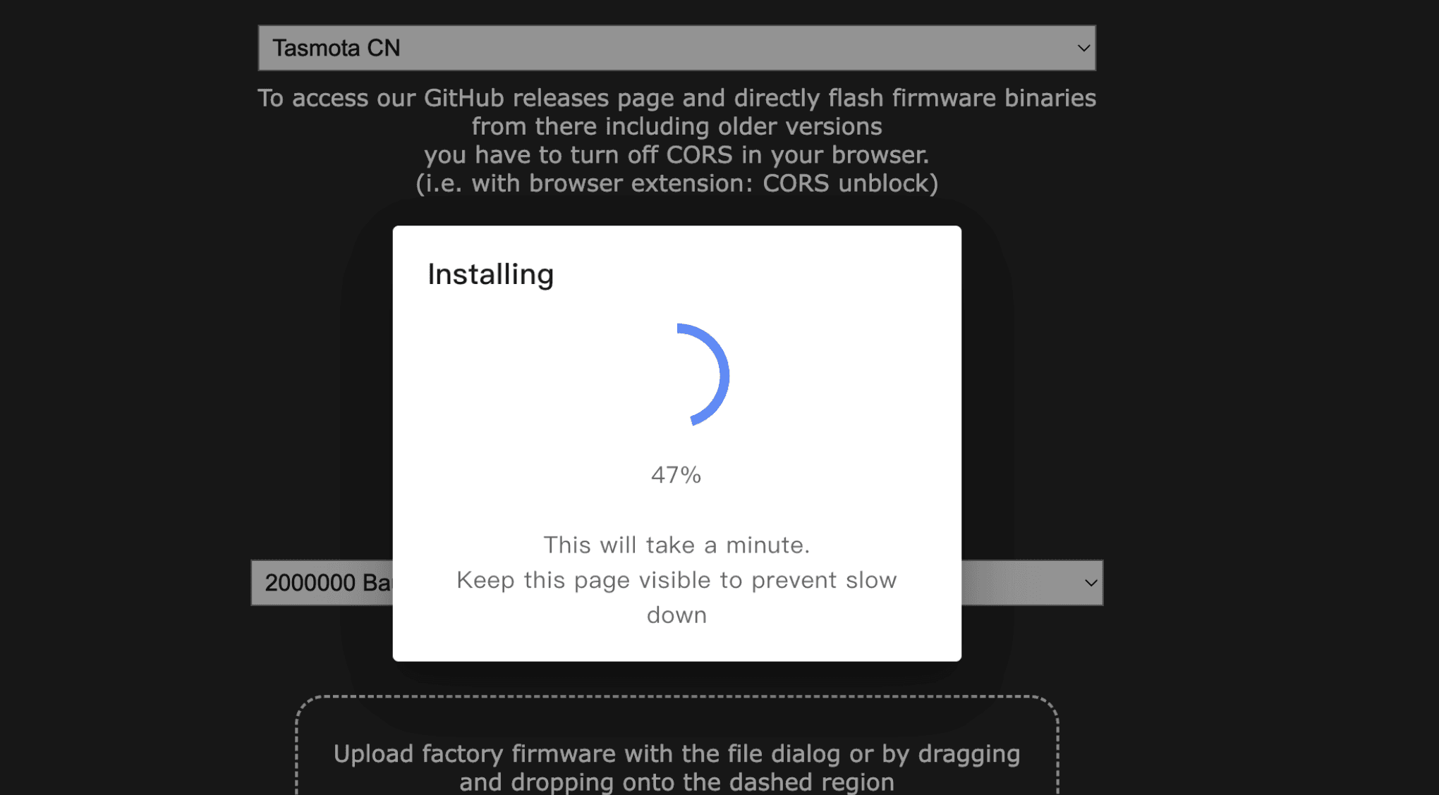Click the "you have to turn off CORS" line
Image resolution: width=1439 pixels, height=795 pixels.
(x=676, y=155)
